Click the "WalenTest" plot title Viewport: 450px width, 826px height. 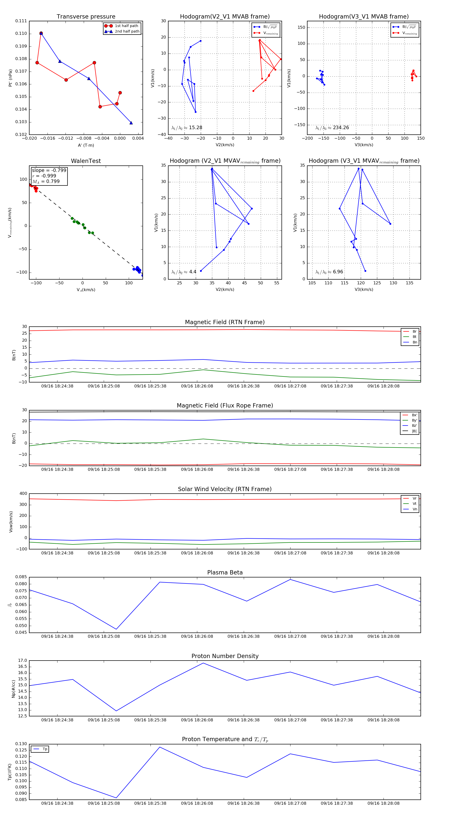(86, 161)
